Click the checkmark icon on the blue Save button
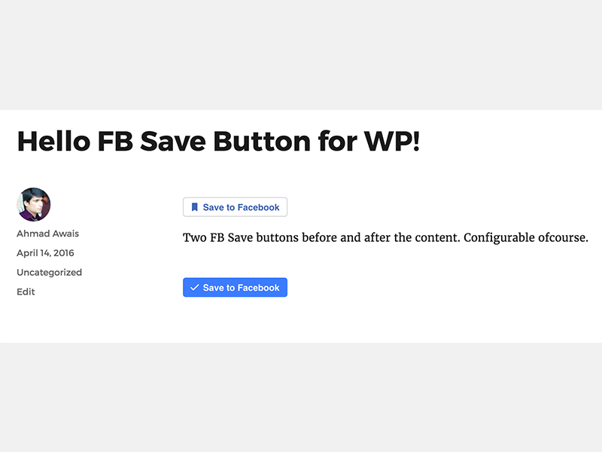This screenshot has height=452, width=602. coord(195,288)
